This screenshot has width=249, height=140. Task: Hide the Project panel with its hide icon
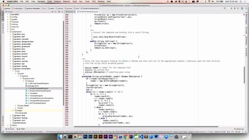pyautogui.click(x=62, y=12)
